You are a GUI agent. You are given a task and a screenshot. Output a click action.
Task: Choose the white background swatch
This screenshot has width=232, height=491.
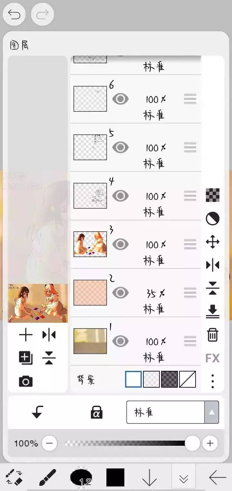(133, 379)
